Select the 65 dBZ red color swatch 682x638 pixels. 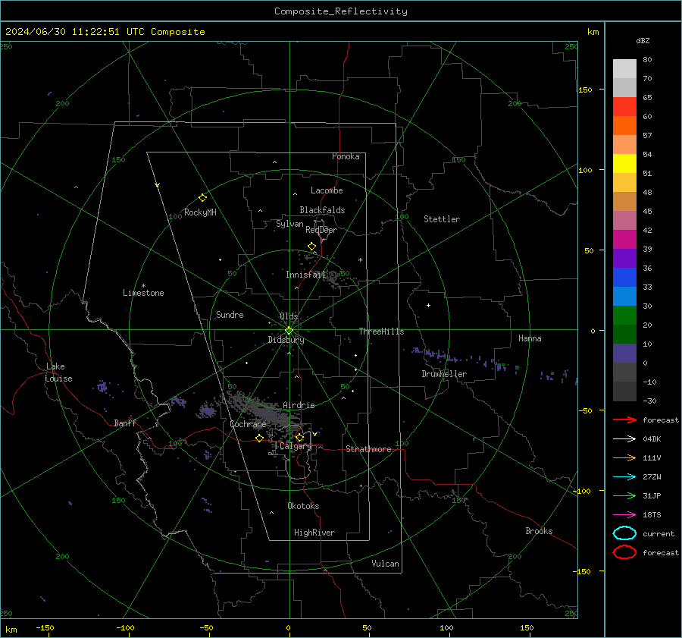tap(624, 106)
